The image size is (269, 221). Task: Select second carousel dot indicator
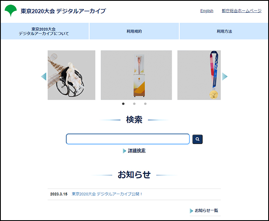coord(134,104)
